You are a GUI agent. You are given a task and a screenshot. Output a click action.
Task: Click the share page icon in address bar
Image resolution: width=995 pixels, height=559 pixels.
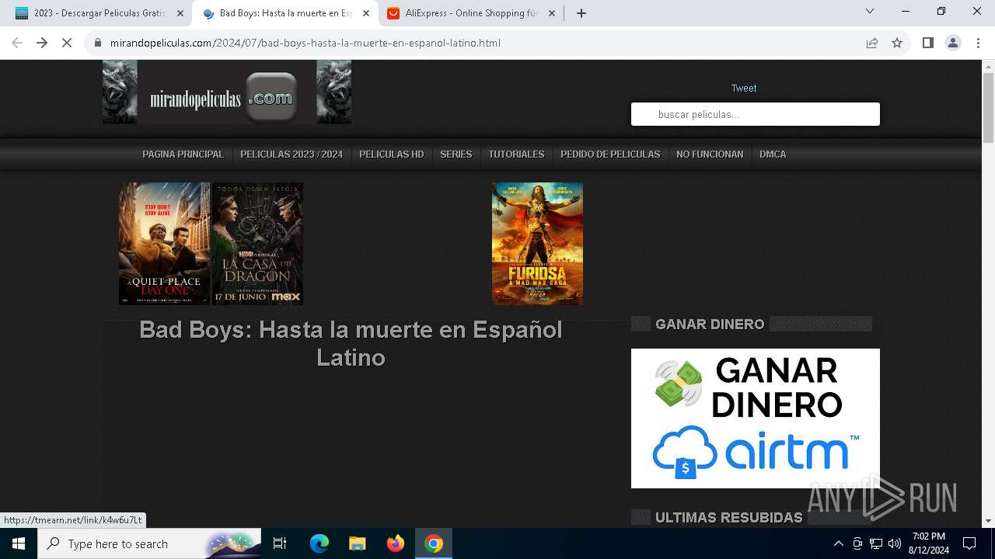coord(872,43)
